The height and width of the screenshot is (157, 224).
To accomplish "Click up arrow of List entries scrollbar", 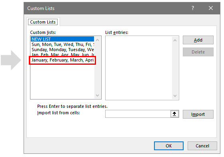I will tap(175, 40).
